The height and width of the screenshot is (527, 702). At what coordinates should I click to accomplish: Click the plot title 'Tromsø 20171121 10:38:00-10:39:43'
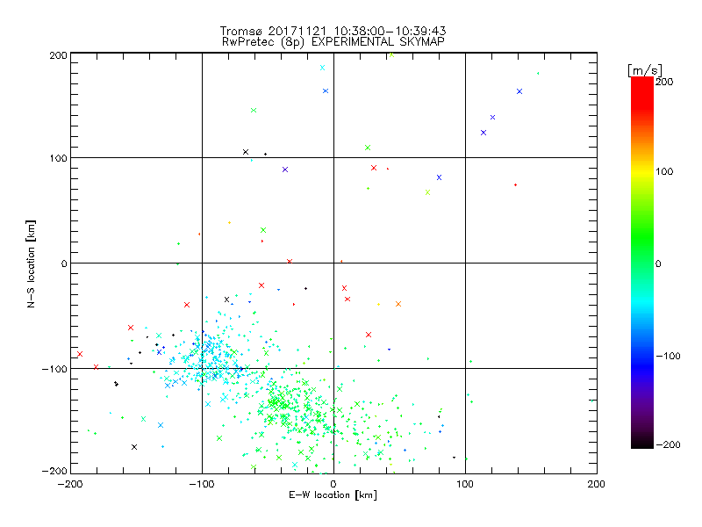(333, 31)
